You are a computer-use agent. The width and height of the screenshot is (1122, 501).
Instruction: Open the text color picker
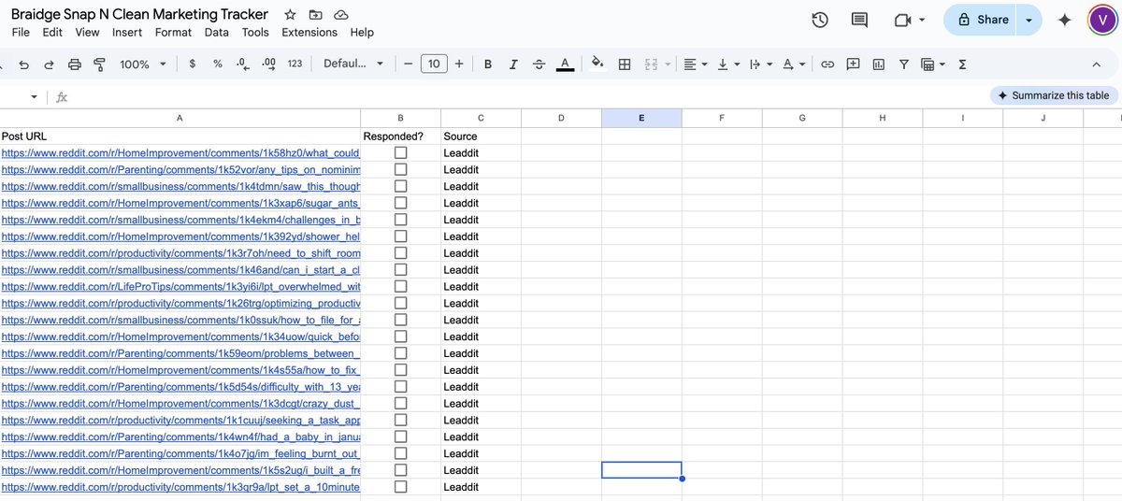pos(565,64)
